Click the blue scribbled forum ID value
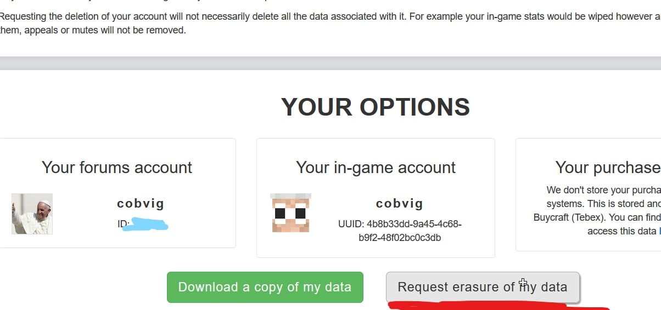 (x=146, y=225)
